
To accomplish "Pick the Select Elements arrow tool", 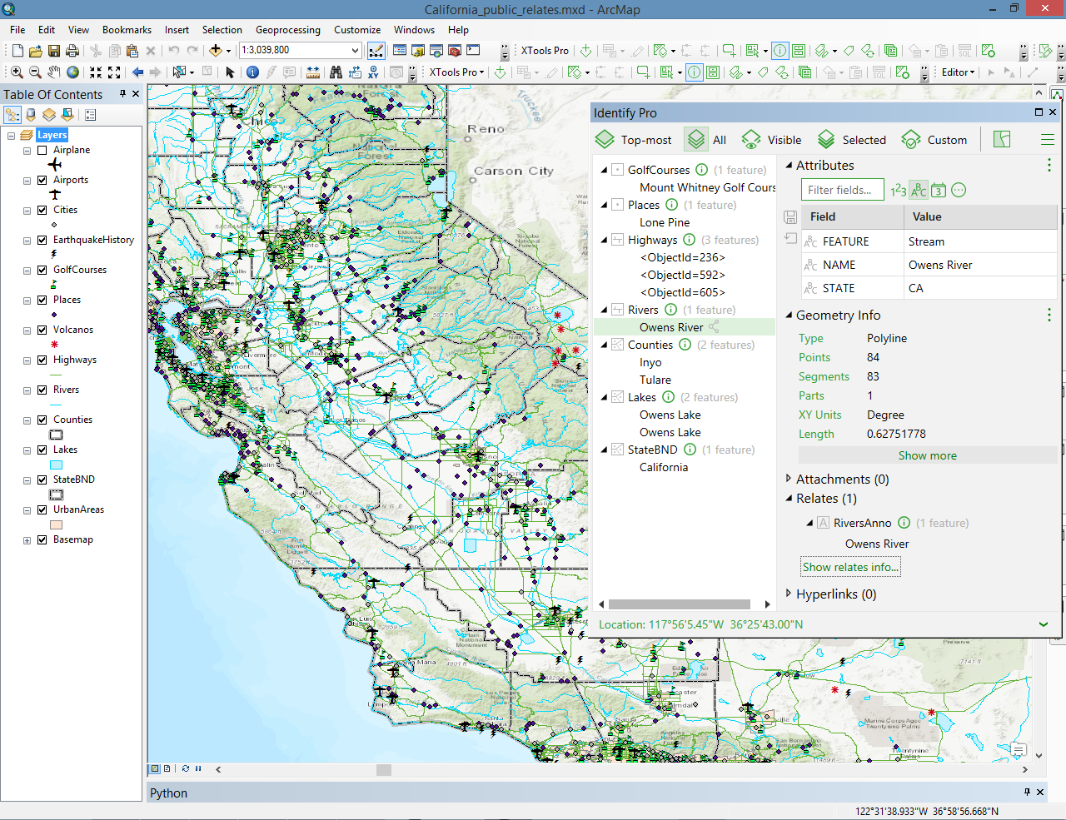I will click(x=231, y=72).
